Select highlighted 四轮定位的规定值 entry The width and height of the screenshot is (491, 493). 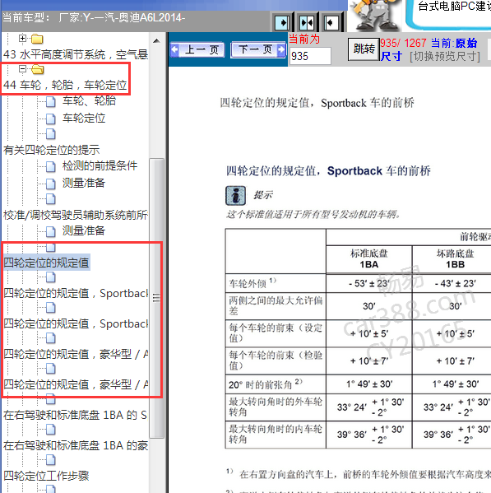[47, 263]
